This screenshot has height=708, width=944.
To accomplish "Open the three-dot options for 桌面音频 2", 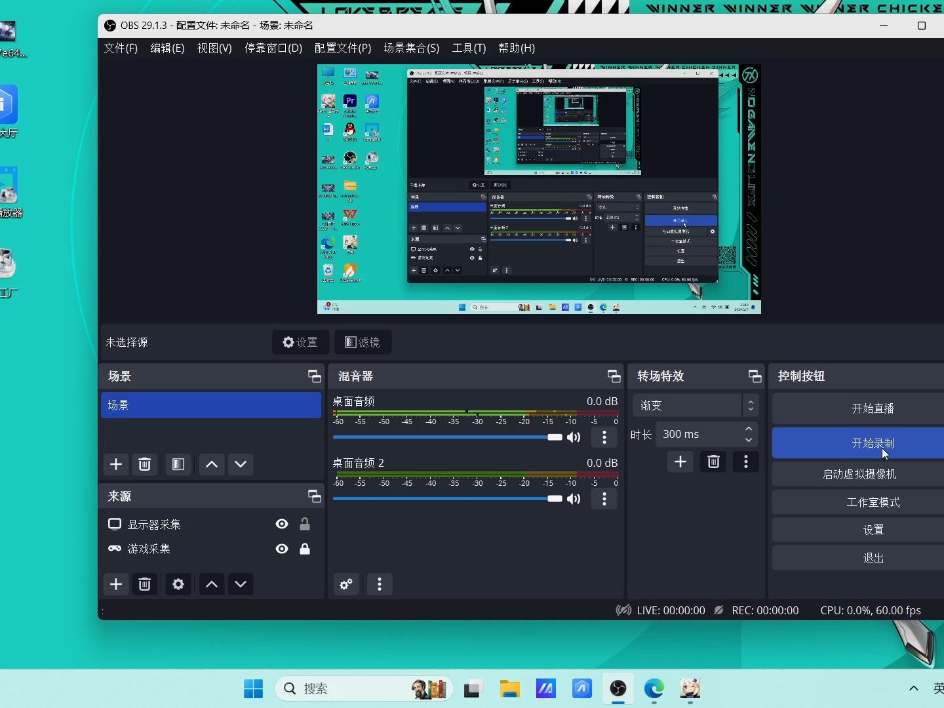I will click(604, 499).
